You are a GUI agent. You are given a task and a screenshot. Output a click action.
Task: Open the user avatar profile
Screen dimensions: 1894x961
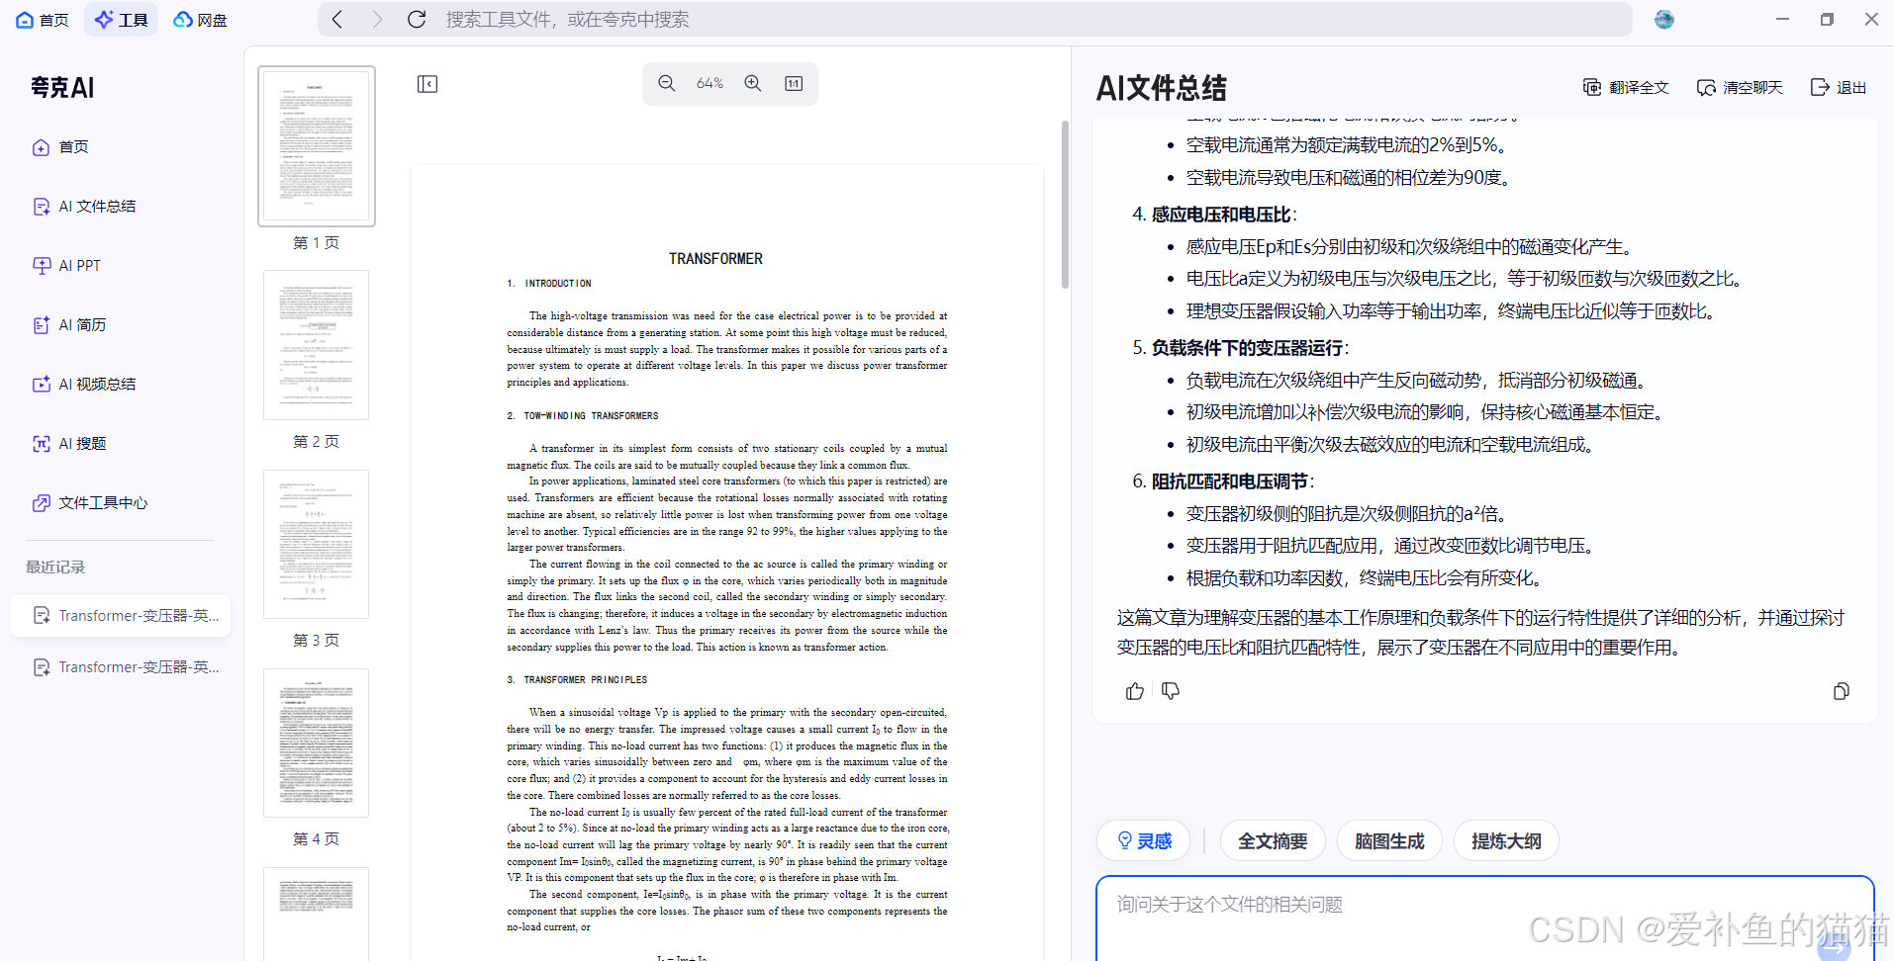1664,20
